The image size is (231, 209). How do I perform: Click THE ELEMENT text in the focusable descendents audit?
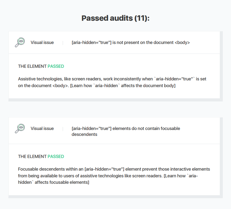[32, 157]
